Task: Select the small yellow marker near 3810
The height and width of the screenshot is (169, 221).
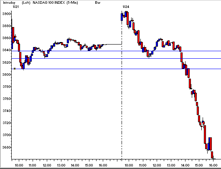Action: coord(15,69)
